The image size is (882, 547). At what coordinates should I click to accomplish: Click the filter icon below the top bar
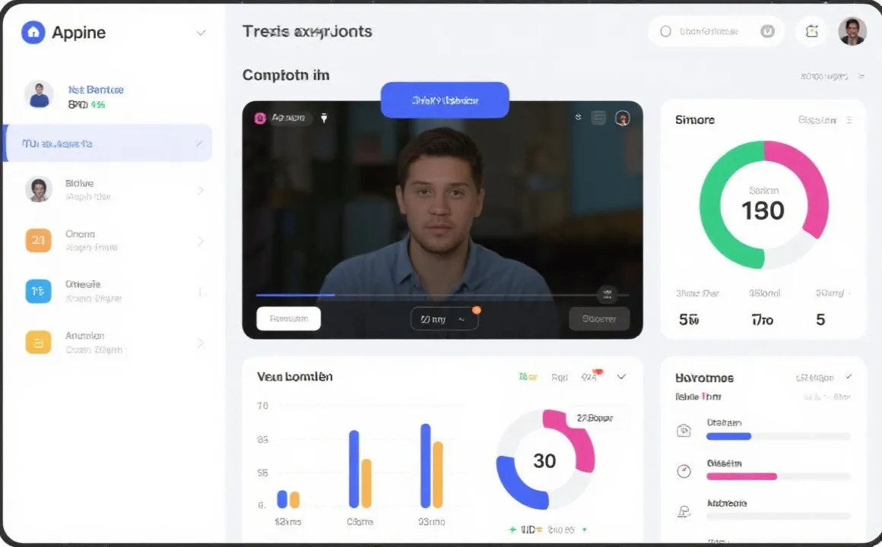pyautogui.click(x=861, y=76)
